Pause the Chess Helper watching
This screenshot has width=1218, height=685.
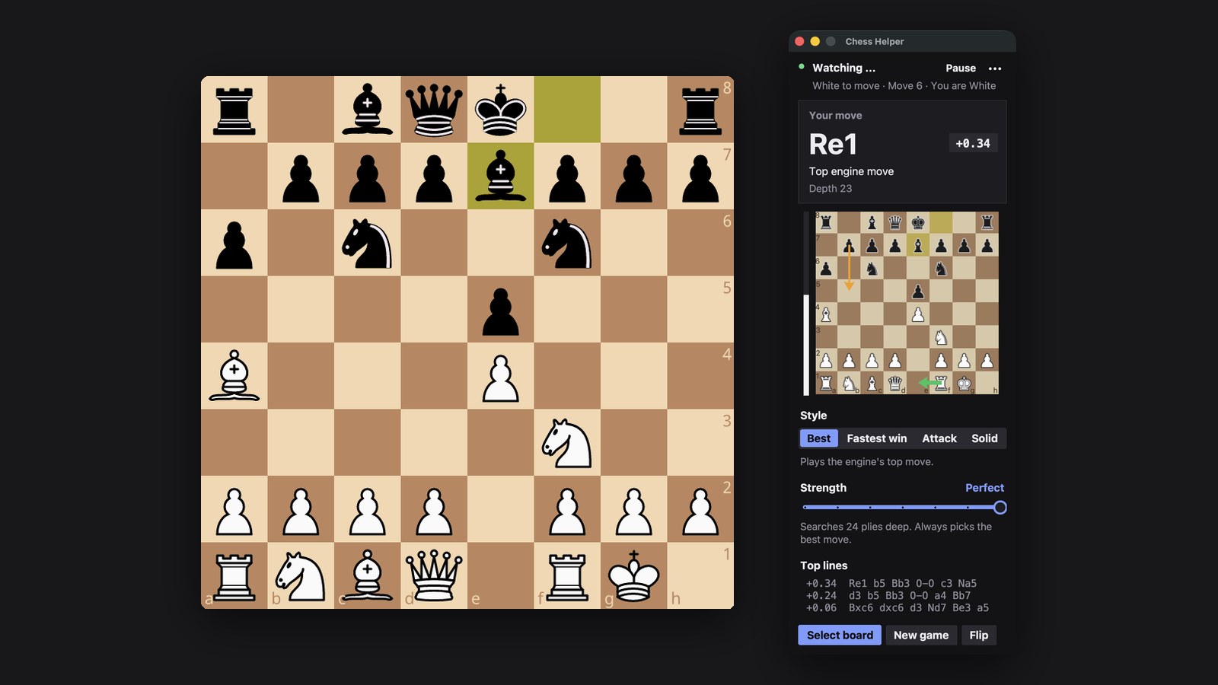point(961,68)
